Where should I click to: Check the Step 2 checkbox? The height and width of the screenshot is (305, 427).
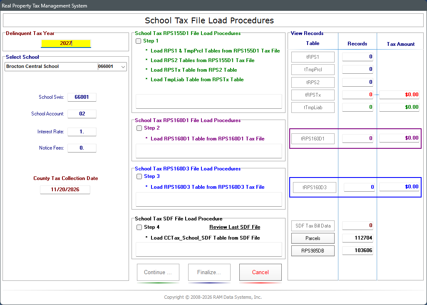coord(139,128)
